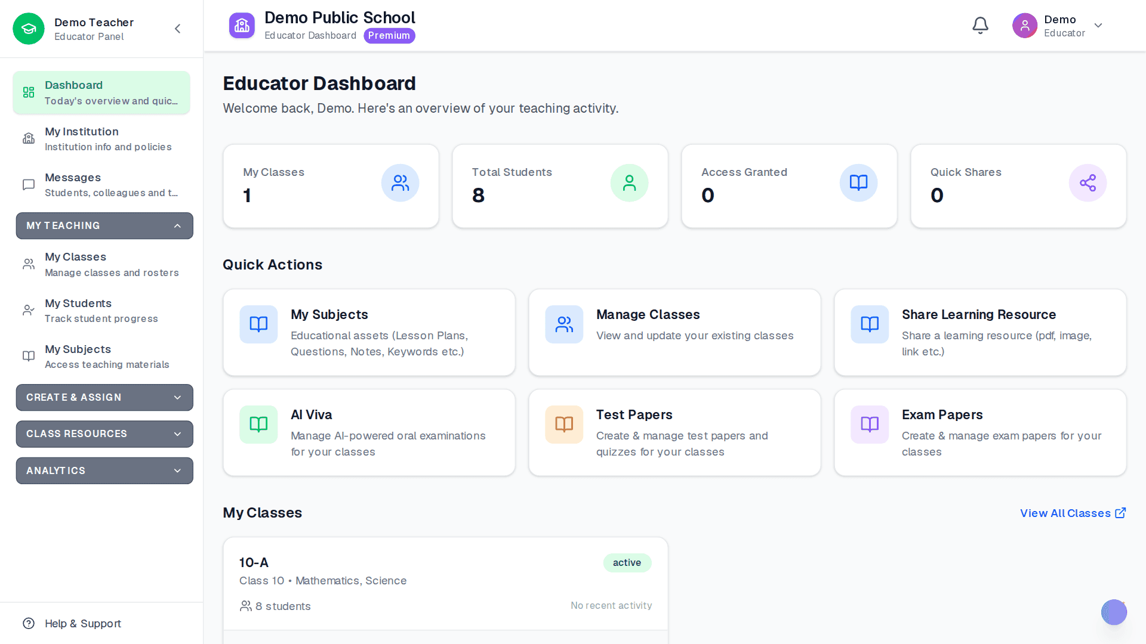Click the students icon on 10-A card
This screenshot has height=644, width=1146.
click(x=245, y=606)
